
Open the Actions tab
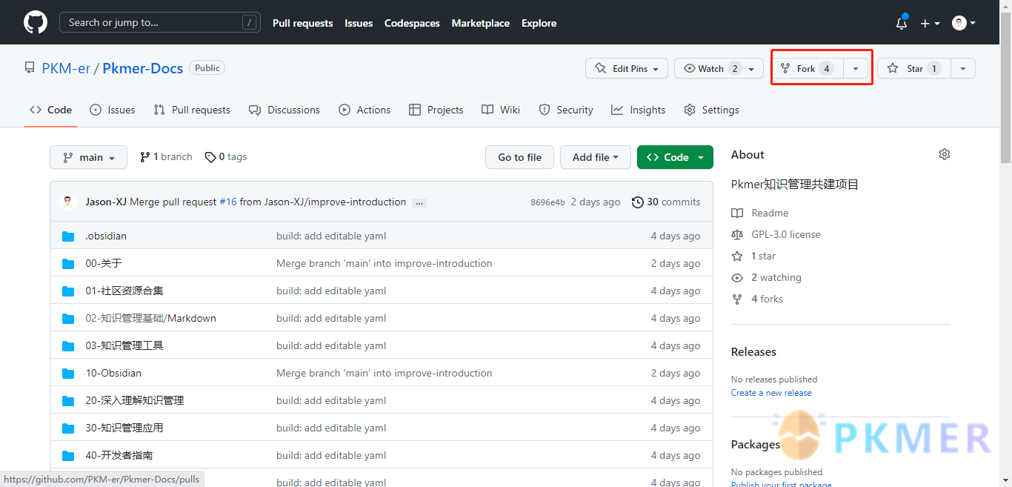pyautogui.click(x=364, y=110)
